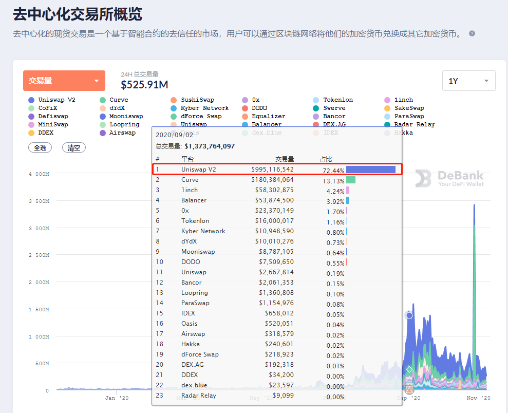
Task: Click the 全选 select-all button
Action: 40,148
